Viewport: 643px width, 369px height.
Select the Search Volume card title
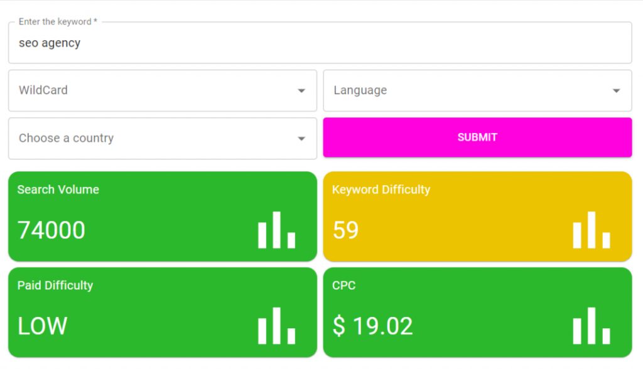[x=58, y=190]
